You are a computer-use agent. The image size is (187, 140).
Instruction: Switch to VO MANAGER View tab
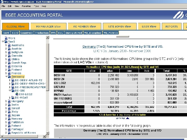(48, 26)
